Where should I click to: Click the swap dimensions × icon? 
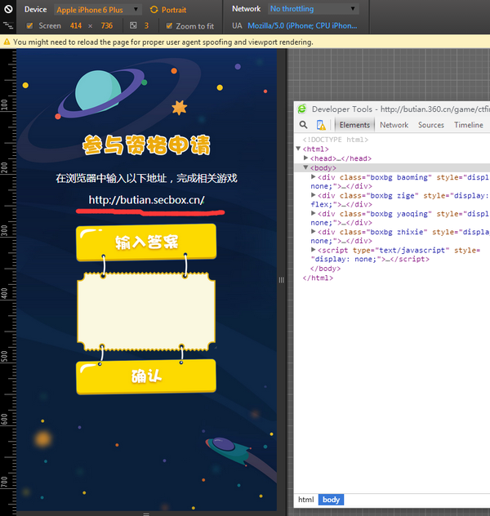click(90, 25)
